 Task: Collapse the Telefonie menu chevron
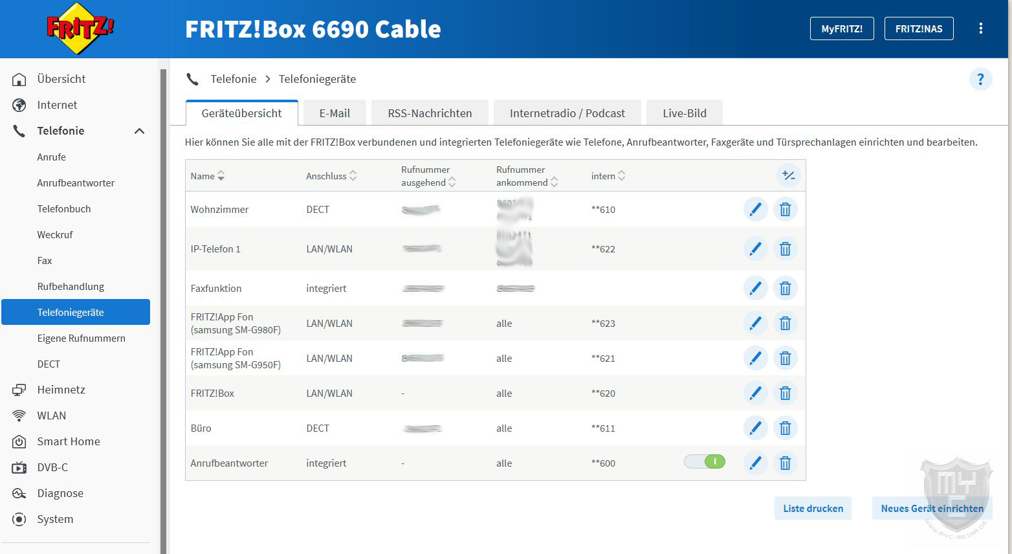click(139, 131)
